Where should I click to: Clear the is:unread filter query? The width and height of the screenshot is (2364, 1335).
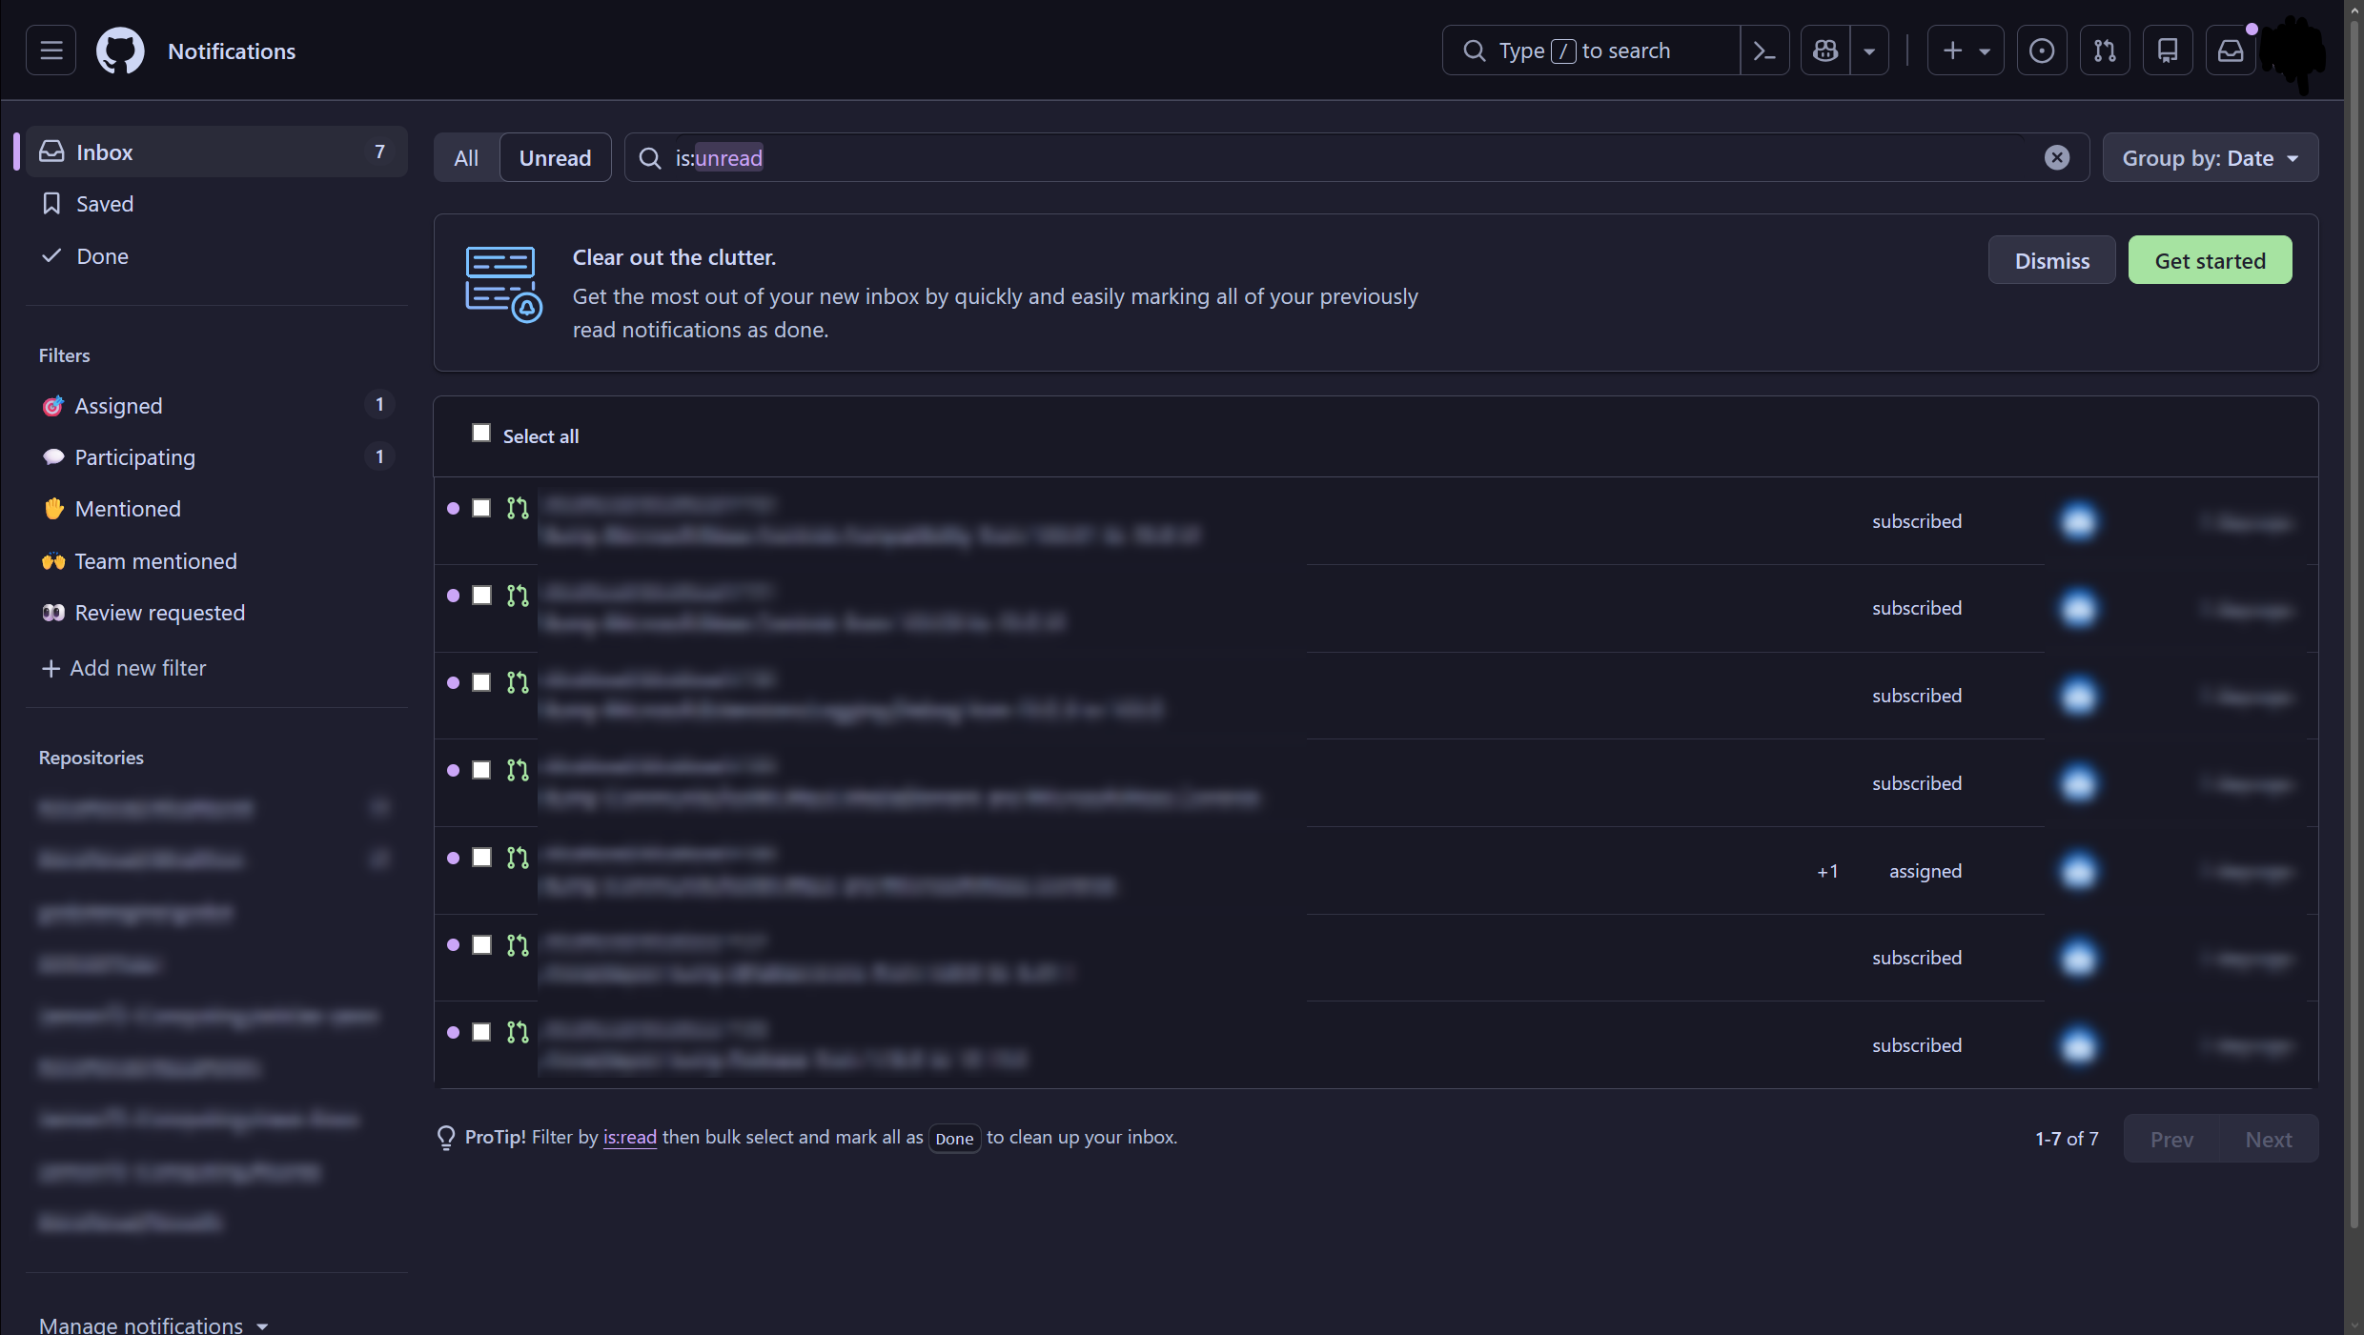click(x=2057, y=157)
